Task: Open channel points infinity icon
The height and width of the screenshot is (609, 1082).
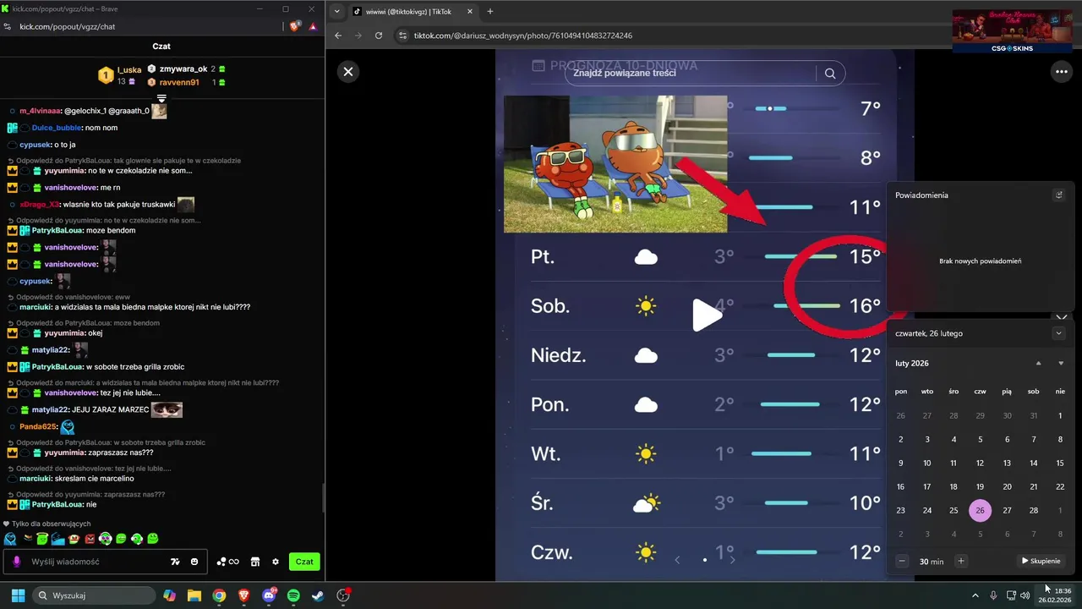Action: pos(228,562)
